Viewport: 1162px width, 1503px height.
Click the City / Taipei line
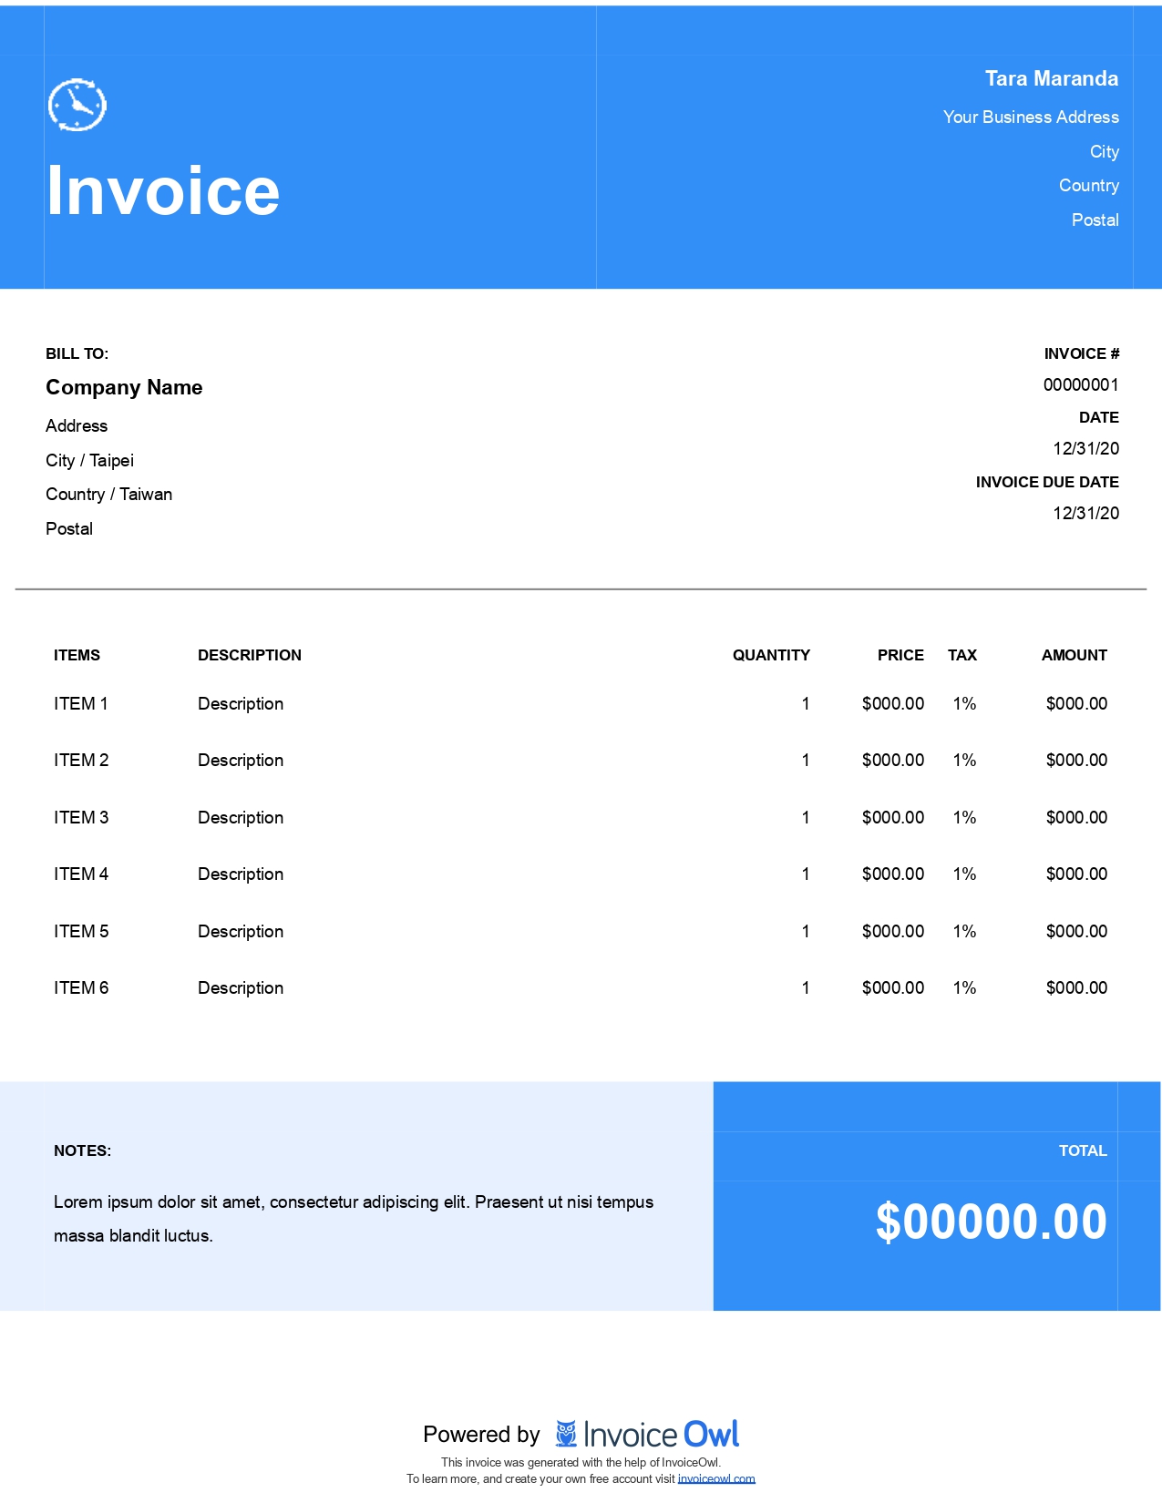(89, 460)
